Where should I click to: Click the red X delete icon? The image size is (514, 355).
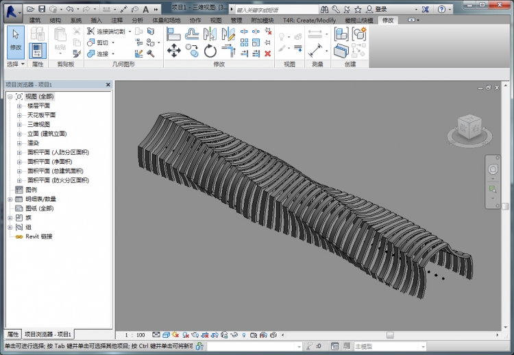(x=267, y=53)
